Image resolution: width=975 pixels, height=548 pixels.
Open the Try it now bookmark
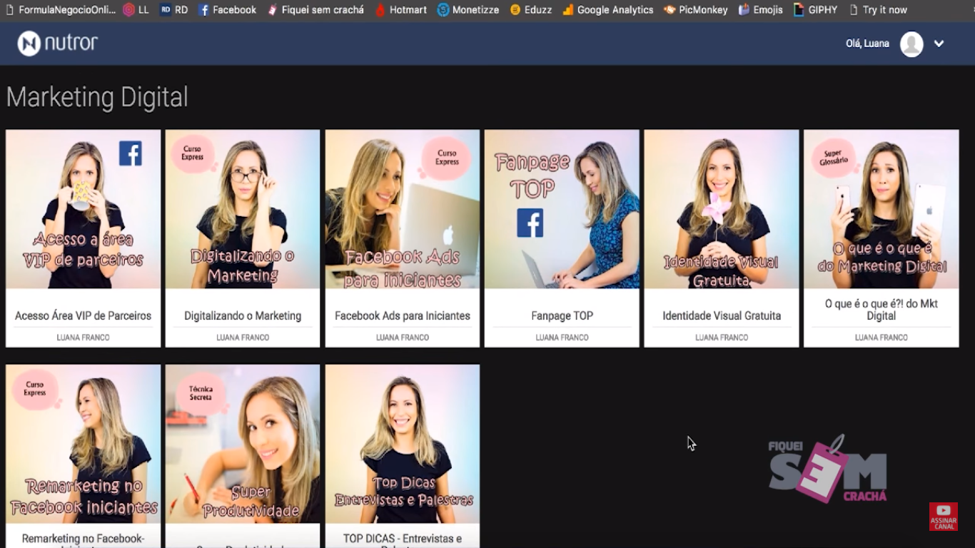(x=878, y=10)
